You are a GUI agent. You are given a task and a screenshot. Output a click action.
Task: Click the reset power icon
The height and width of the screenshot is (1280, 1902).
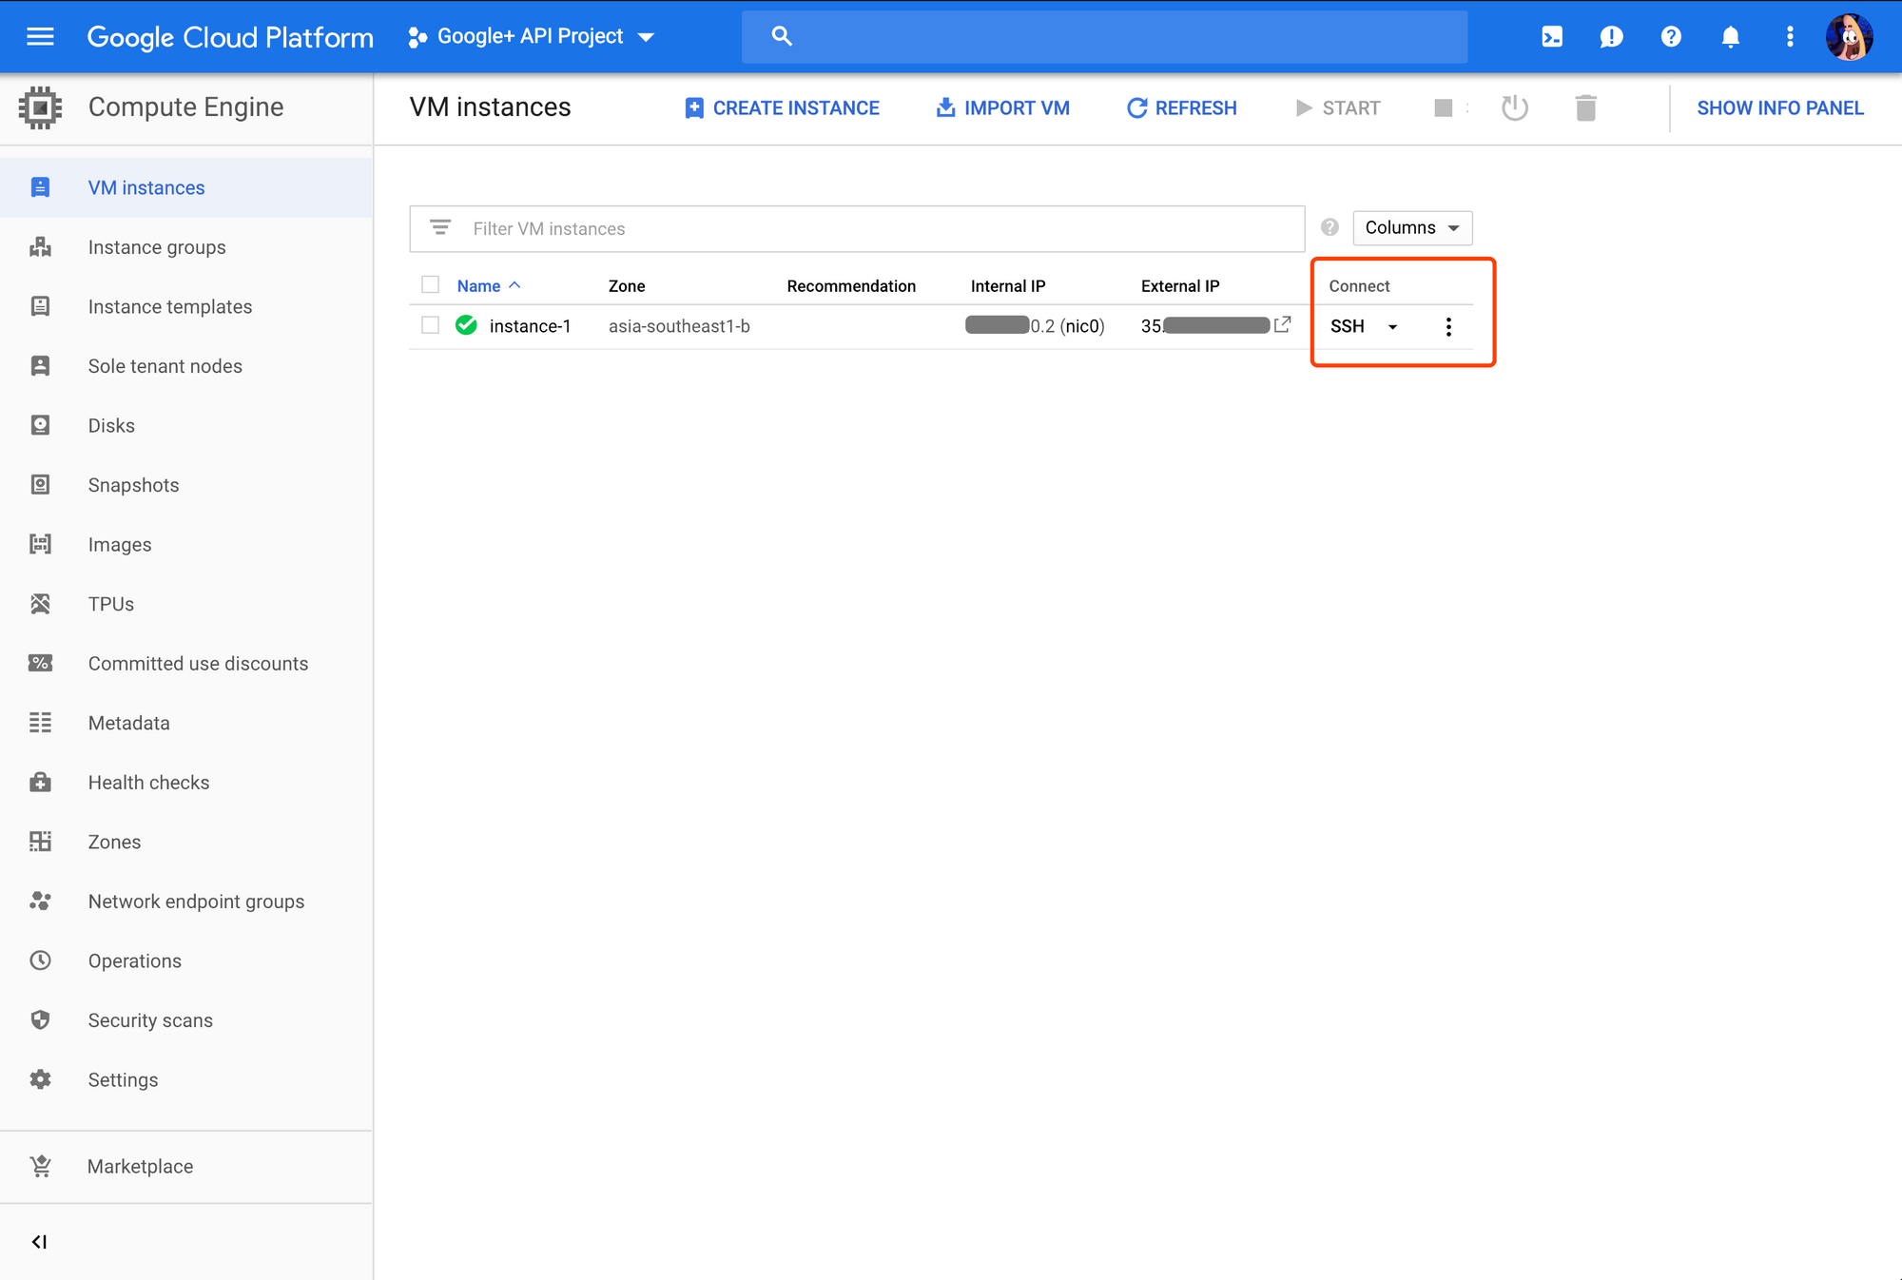point(1514,108)
